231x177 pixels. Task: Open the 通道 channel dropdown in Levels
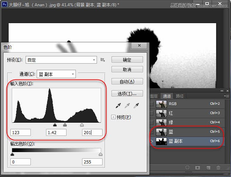56,74
